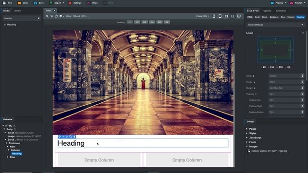The image size is (308, 173).
Task: Open the Animation tab
Action: click(x=281, y=11)
